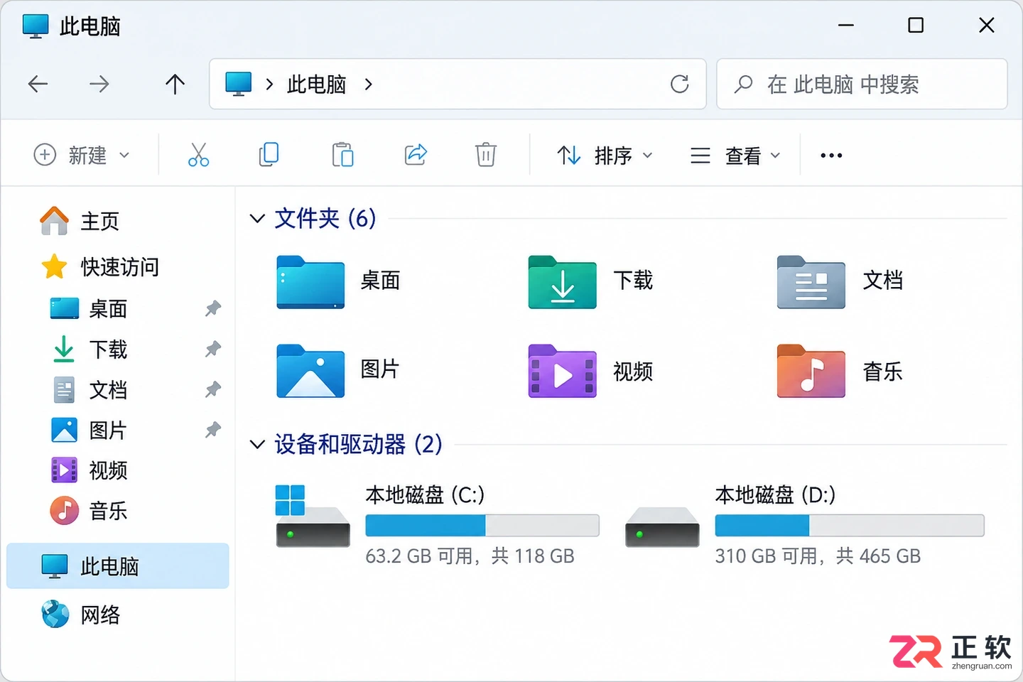Unpin 文档 using its sidebar pin icon

coord(213,389)
